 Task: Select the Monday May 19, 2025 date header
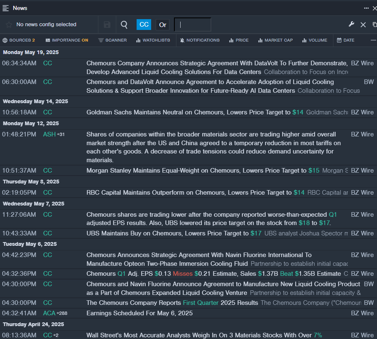31,52
